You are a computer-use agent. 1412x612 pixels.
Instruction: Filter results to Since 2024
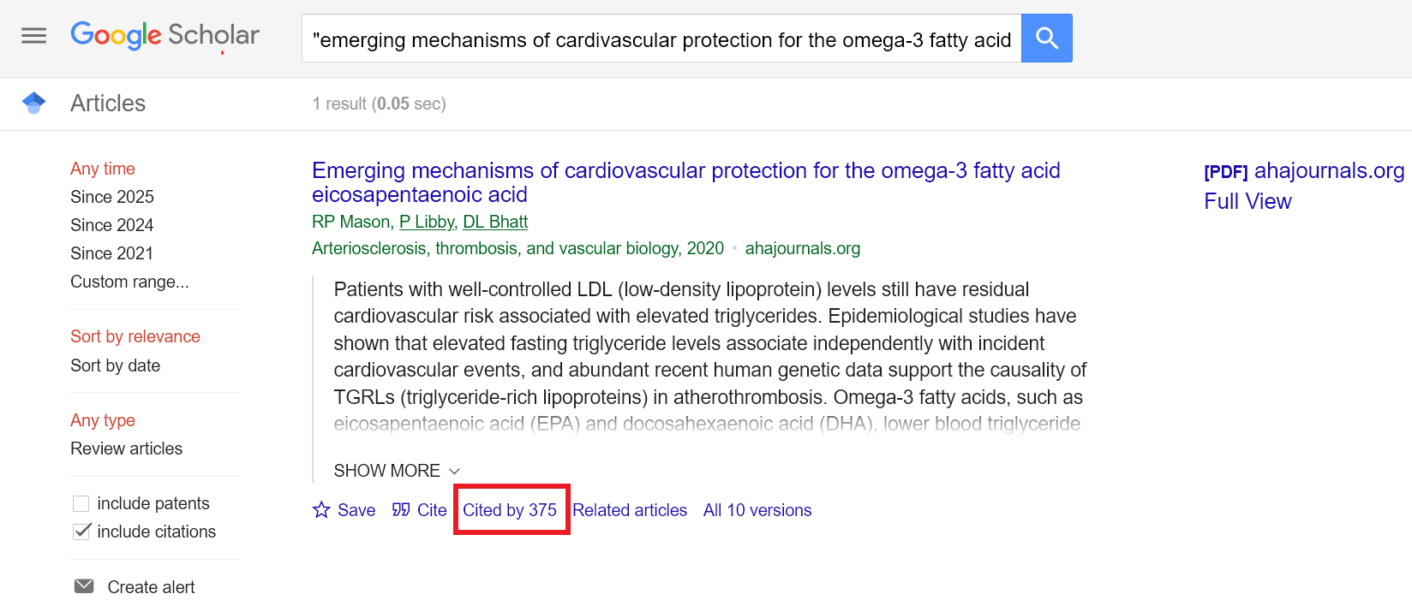111,225
